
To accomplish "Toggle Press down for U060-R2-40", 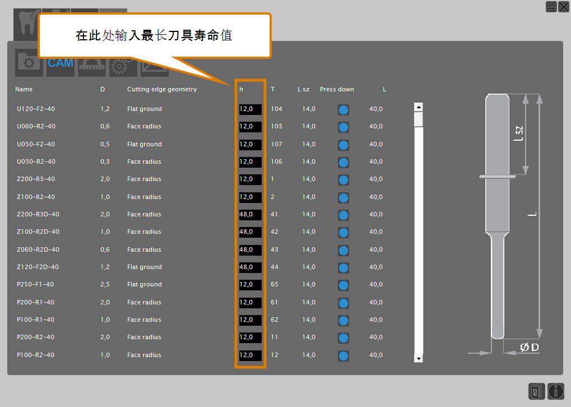I will pos(343,127).
